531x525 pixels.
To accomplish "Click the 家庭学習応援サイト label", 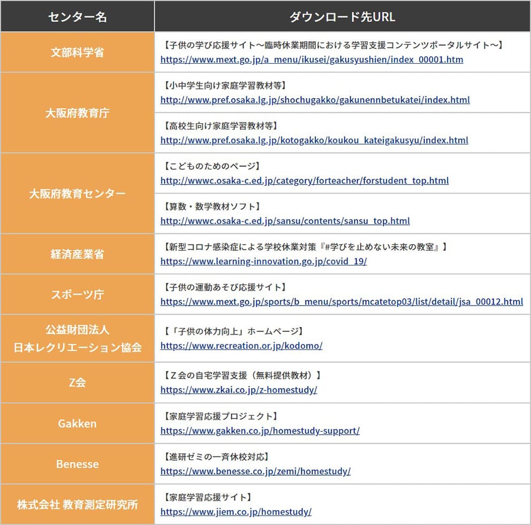I will [x=208, y=497].
